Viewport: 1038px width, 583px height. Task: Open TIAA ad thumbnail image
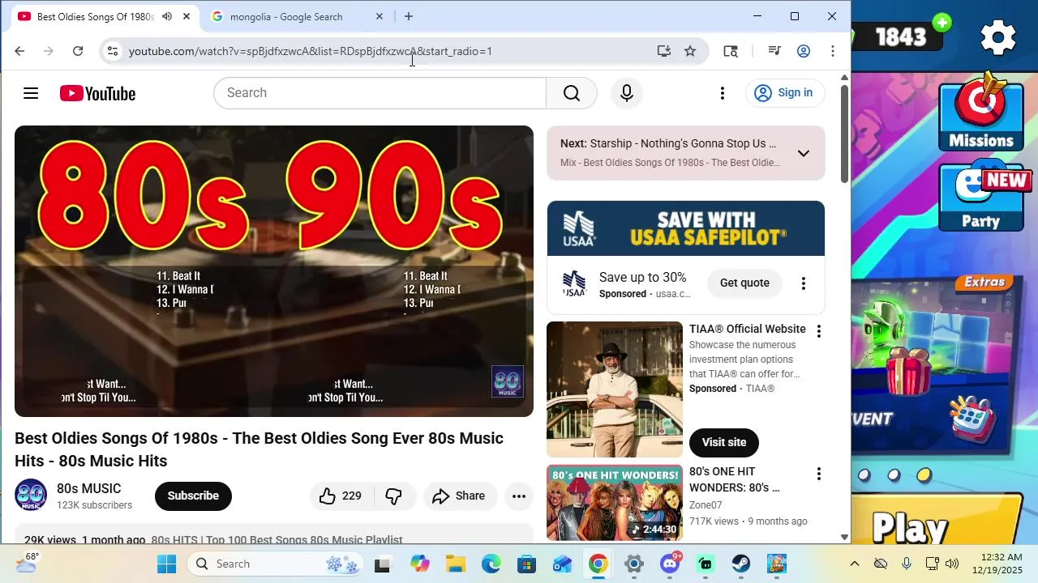[615, 389]
